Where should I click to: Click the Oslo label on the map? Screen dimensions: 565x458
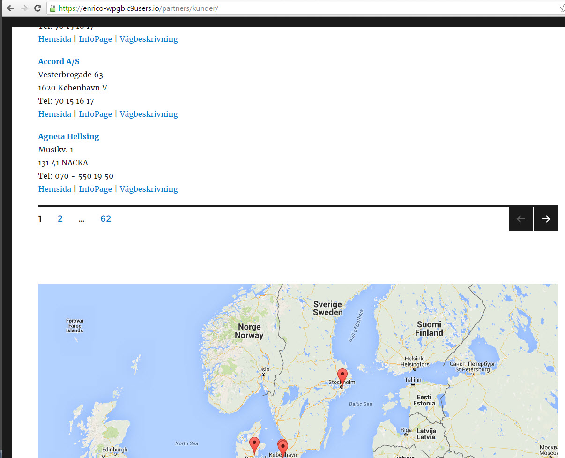tap(264, 369)
